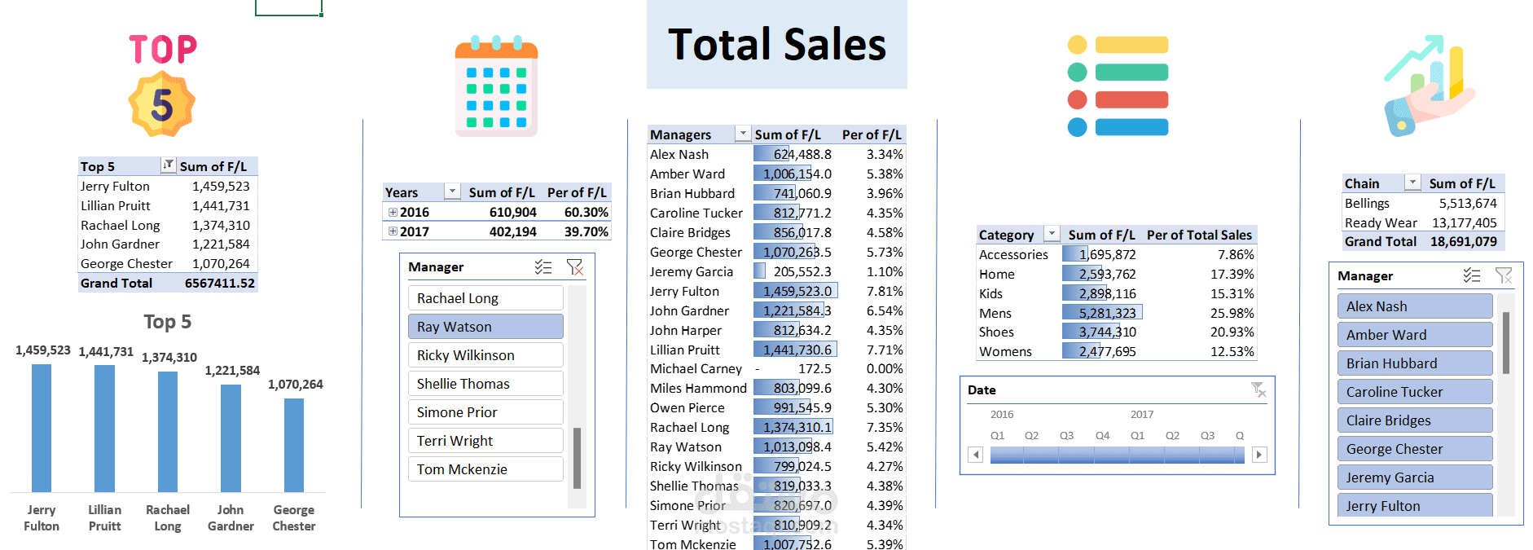
Task: Select Jeremy Garcia in right slicer
Action: tap(1415, 477)
